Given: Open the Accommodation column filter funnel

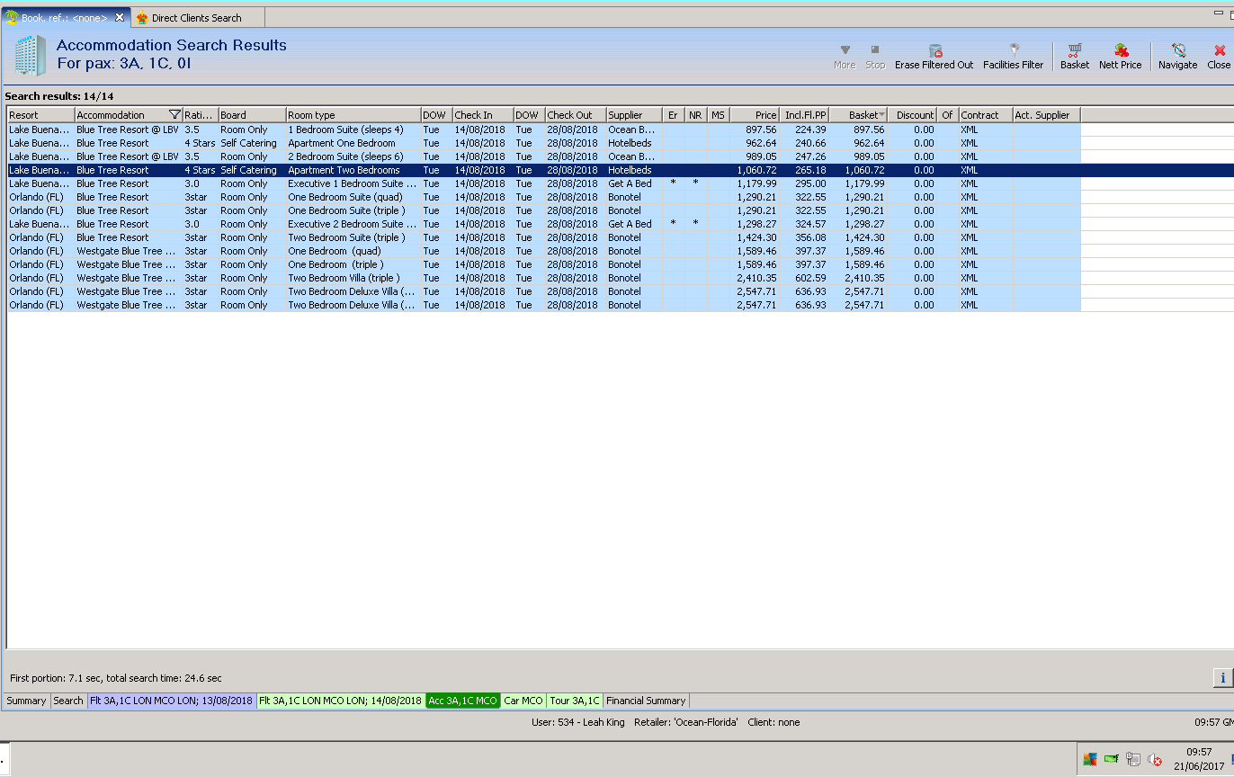Looking at the screenshot, I should 174,115.
